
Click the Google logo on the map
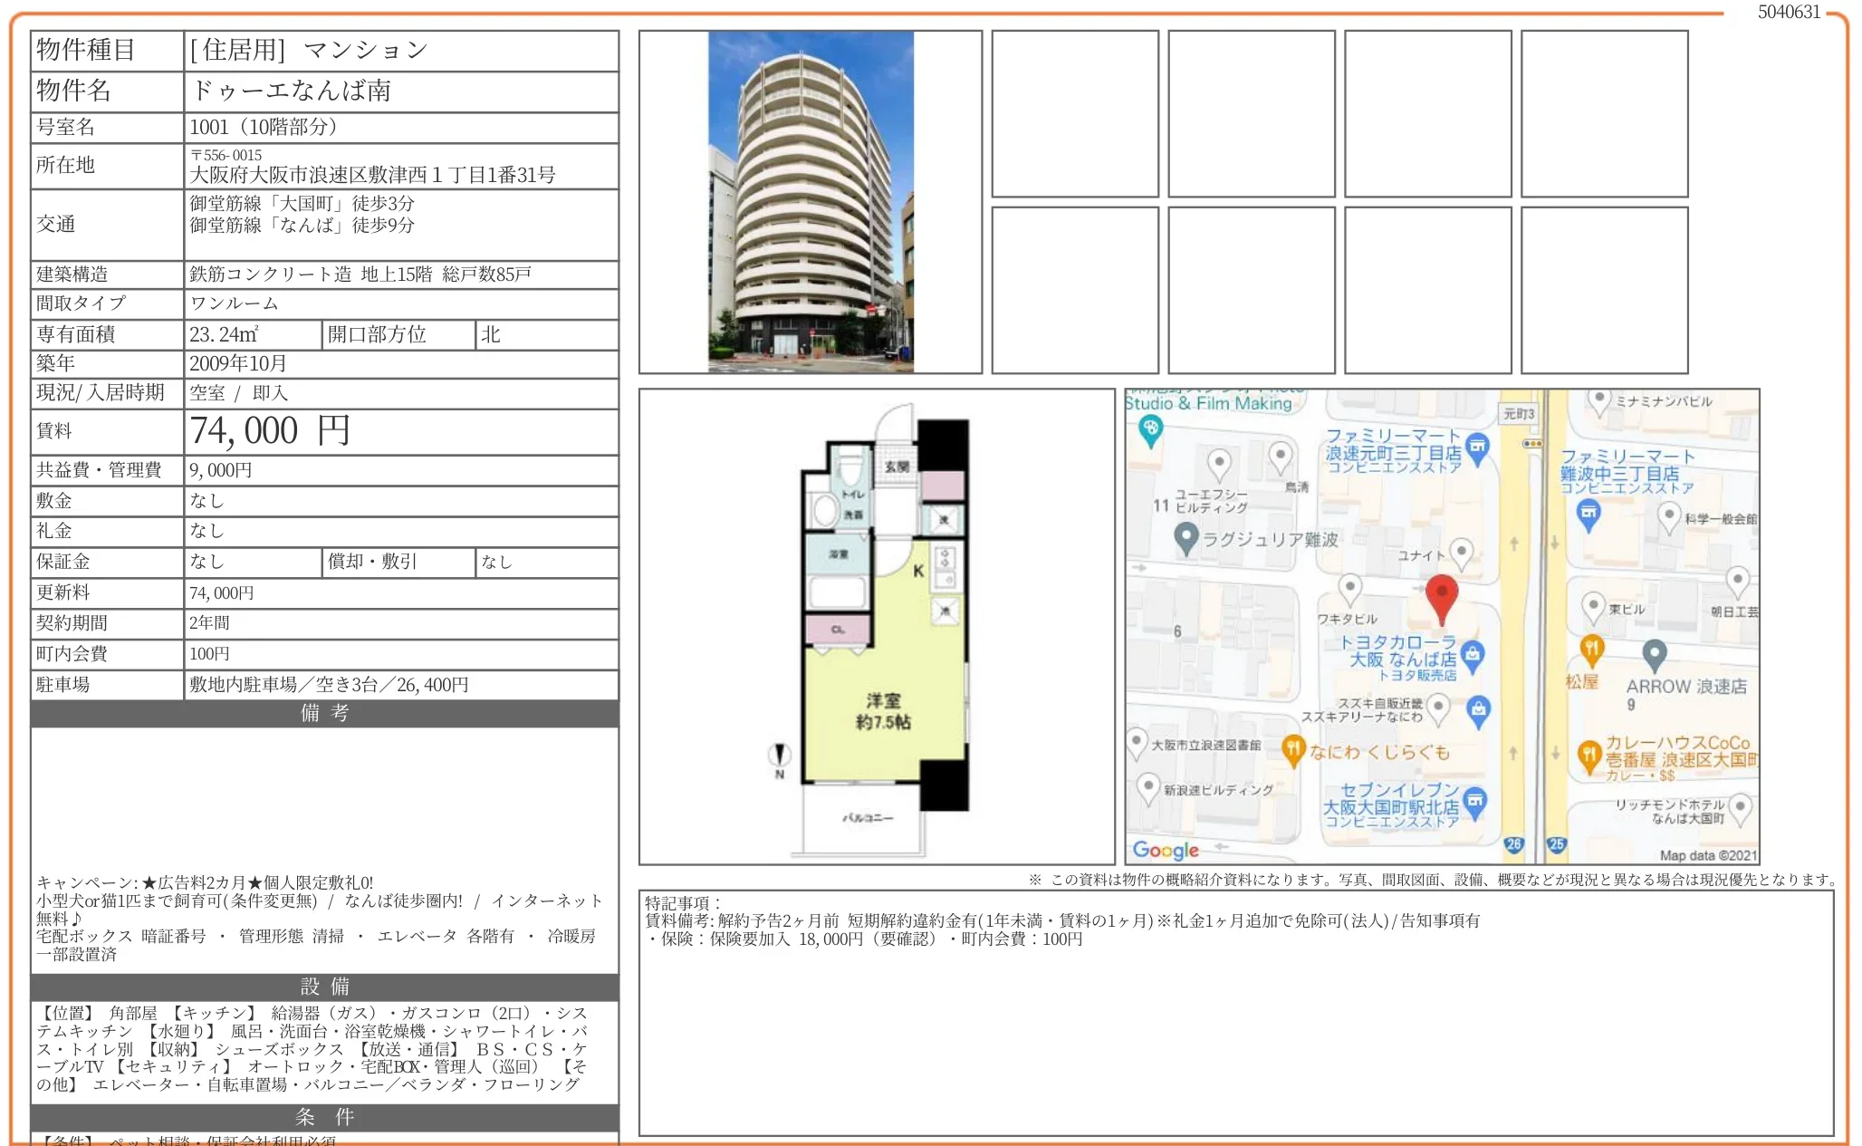pos(1166,850)
